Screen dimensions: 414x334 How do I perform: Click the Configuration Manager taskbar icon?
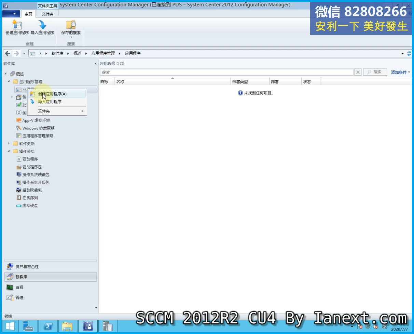click(x=88, y=326)
